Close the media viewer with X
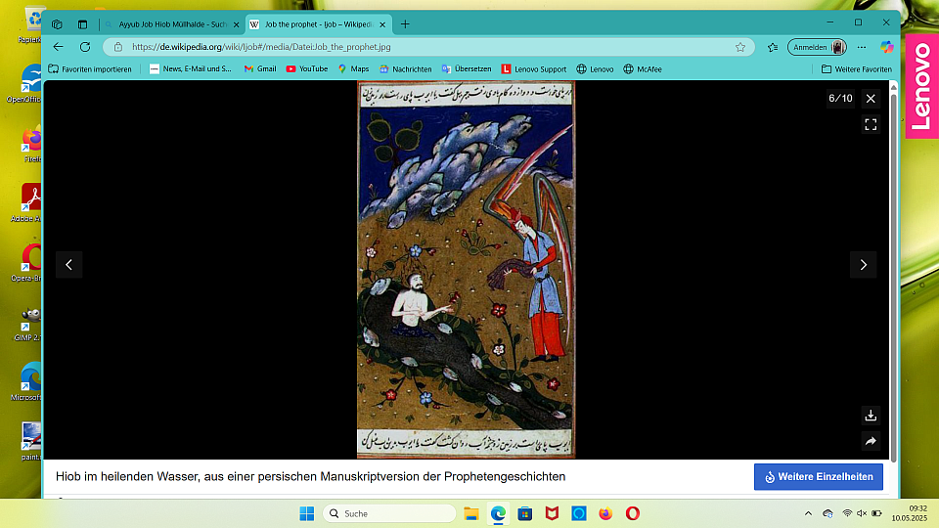 [x=871, y=98]
